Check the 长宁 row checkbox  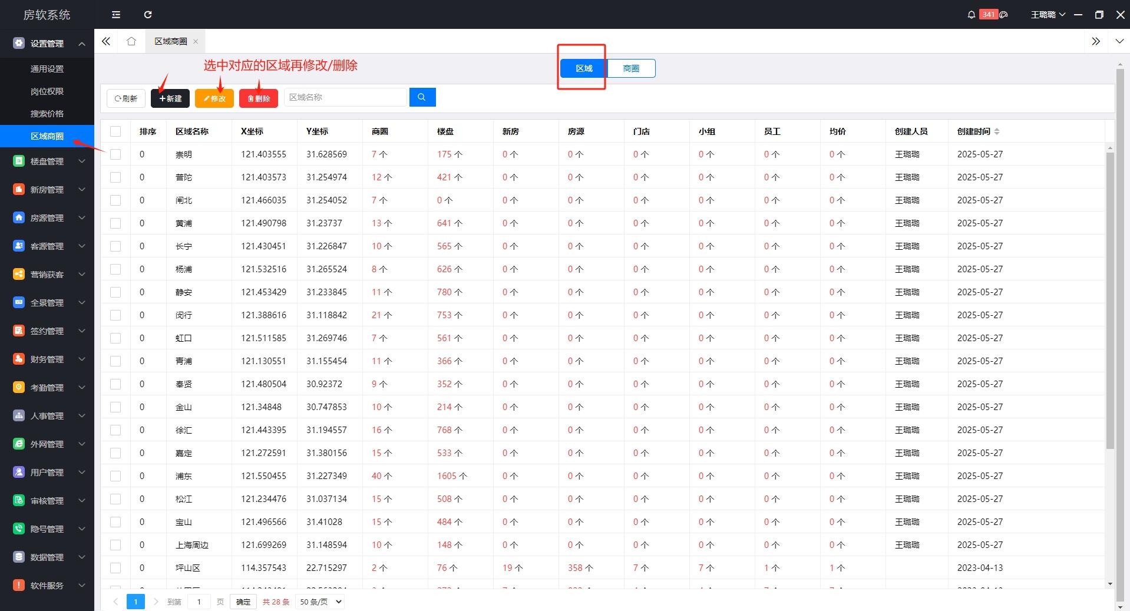click(x=115, y=246)
